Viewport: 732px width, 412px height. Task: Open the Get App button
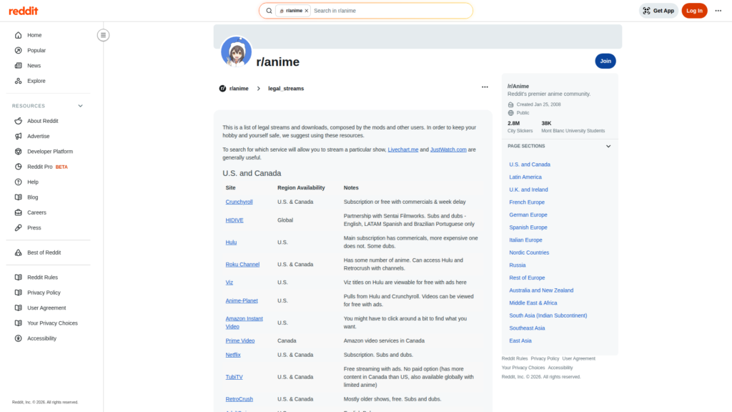pos(658,11)
